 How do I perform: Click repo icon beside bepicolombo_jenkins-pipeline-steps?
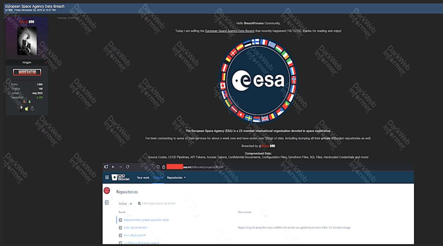click(x=120, y=220)
